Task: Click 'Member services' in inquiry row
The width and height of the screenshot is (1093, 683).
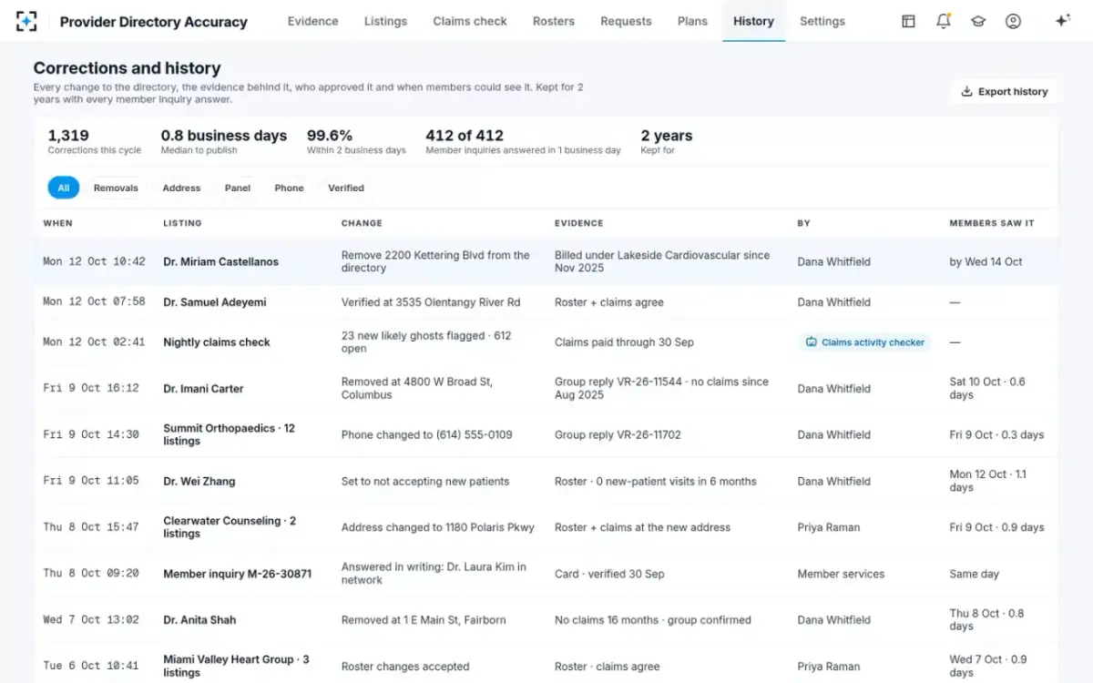Action: (x=841, y=575)
